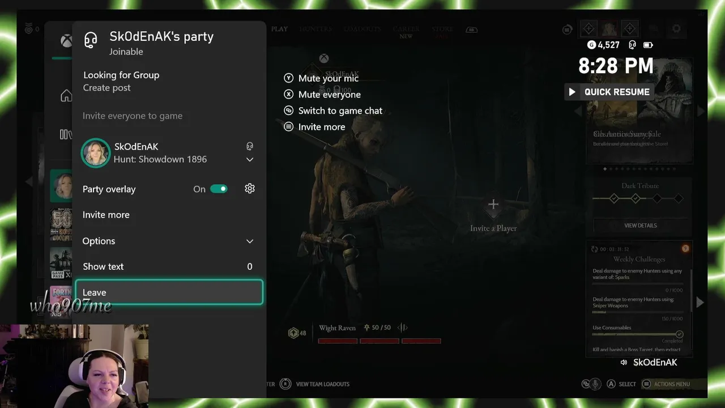This screenshot has width=725, height=408.
Task: Click the plus icon to invite a player
Action: (493, 205)
